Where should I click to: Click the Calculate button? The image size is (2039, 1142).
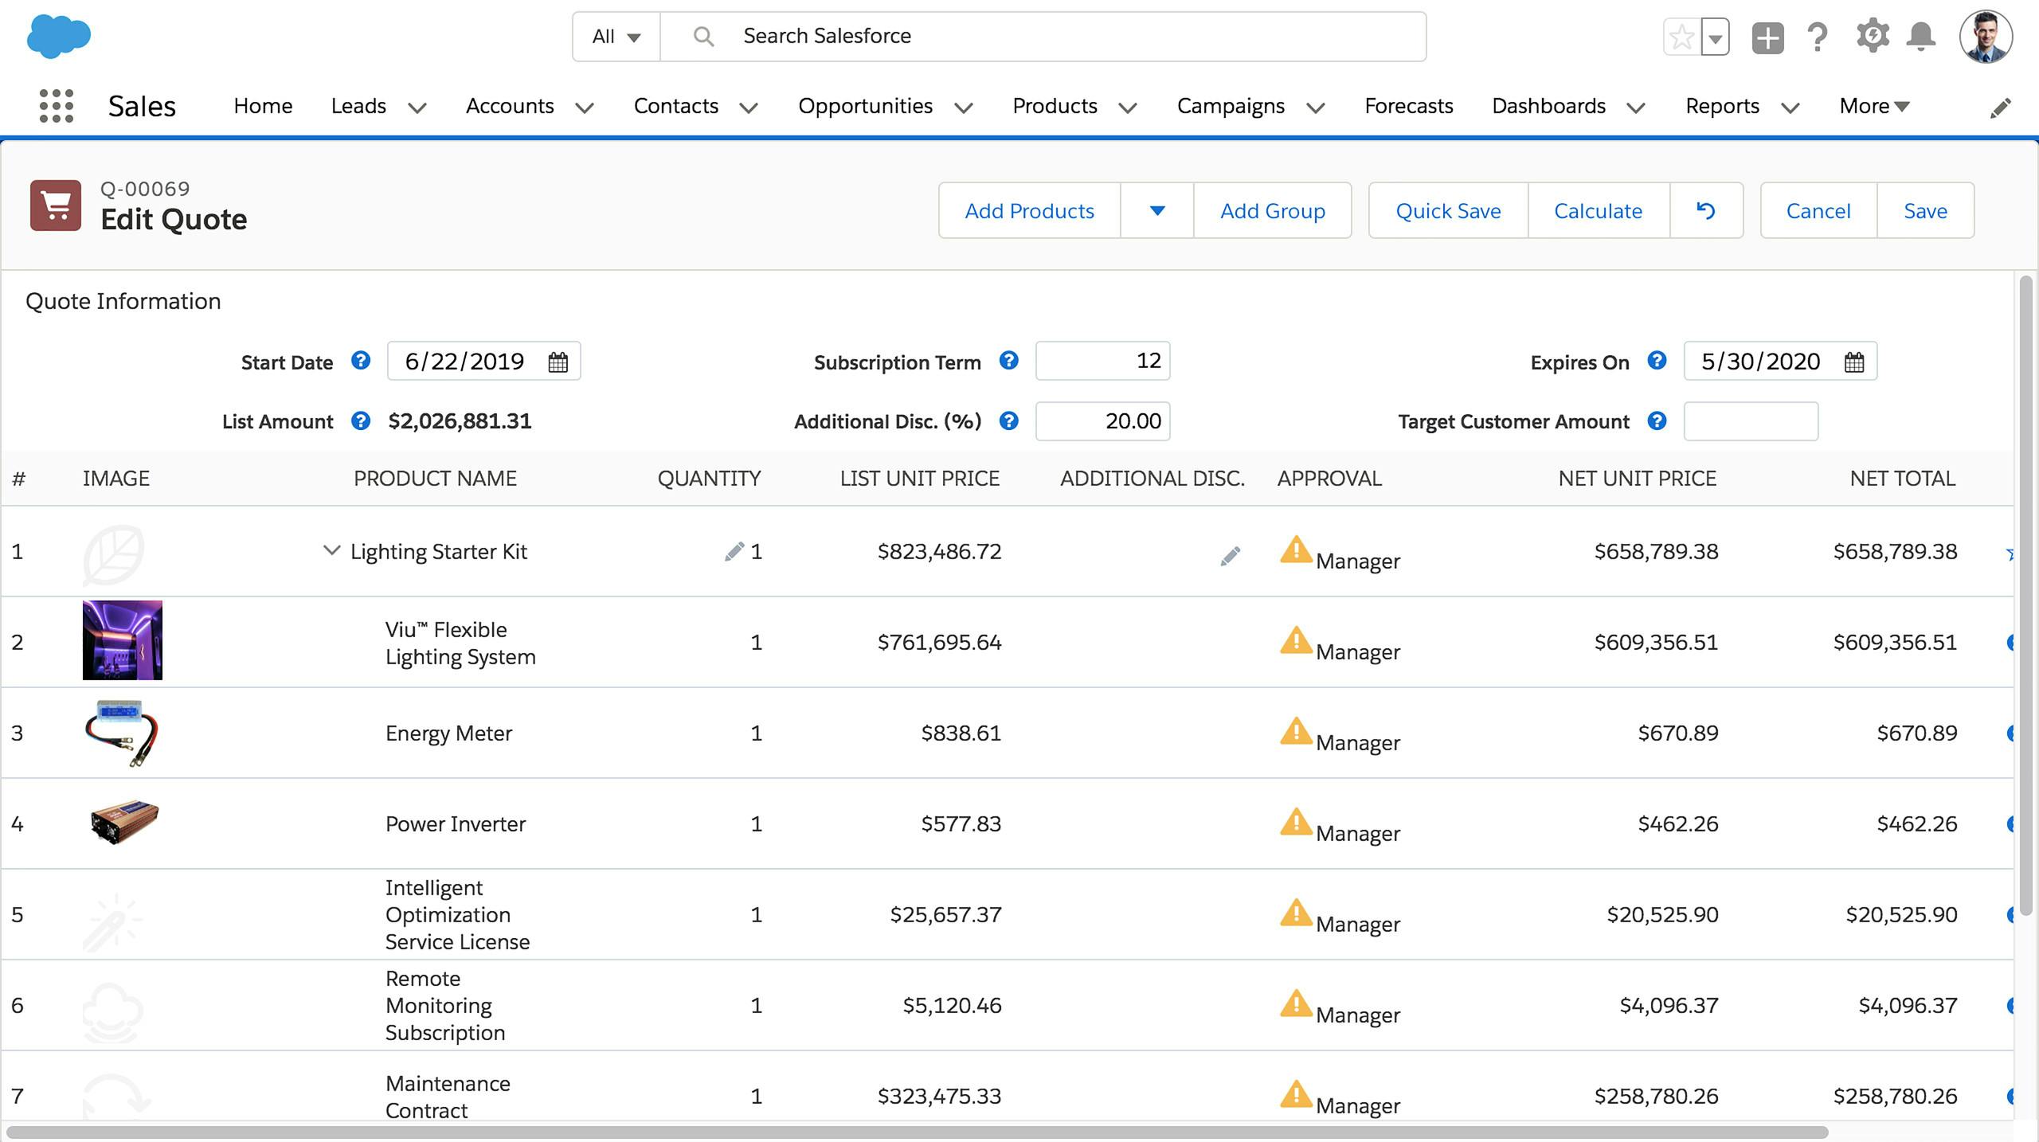(1598, 210)
